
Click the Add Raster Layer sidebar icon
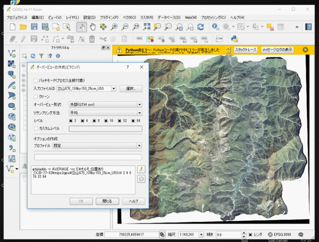pos(11,64)
